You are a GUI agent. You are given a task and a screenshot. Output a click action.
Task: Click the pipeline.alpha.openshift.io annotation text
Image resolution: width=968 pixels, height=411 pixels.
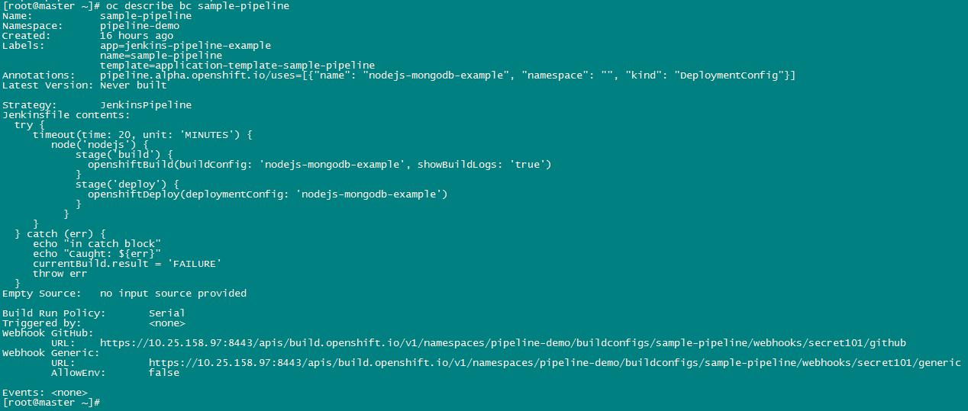(x=447, y=75)
